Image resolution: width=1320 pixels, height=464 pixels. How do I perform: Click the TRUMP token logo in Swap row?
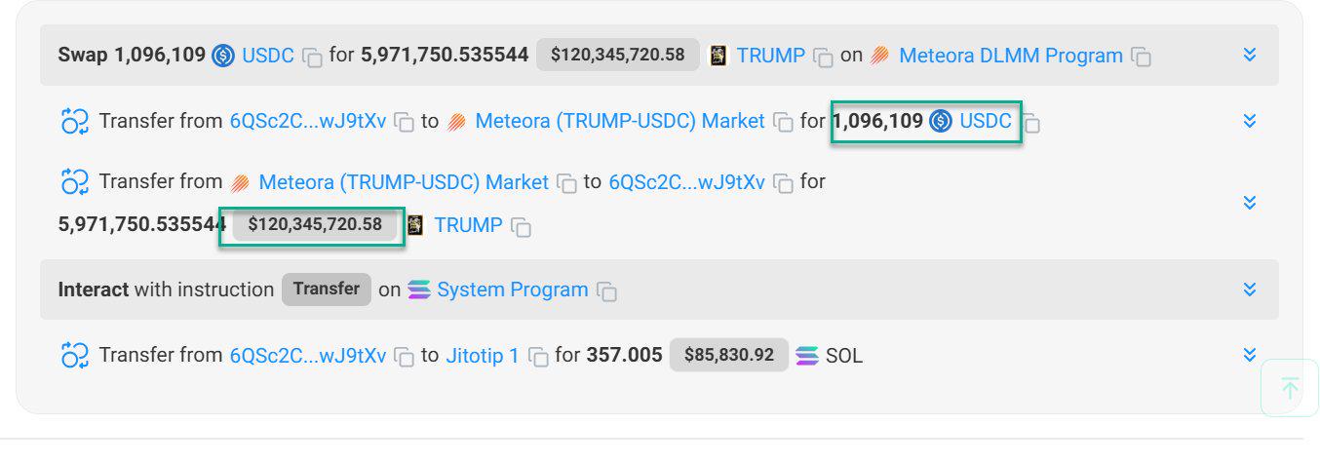pos(718,56)
